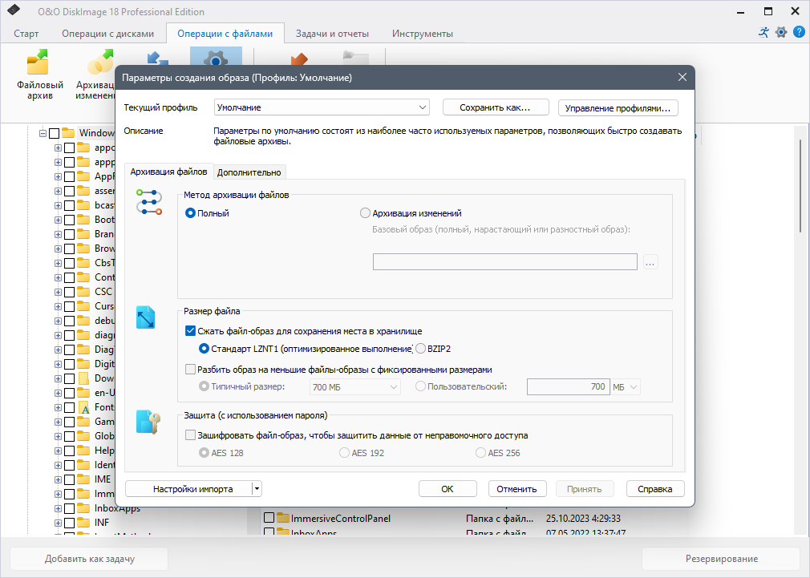Switch compression to BZIP2
The height and width of the screenshot is (578, 810).
pyautogui.click(x=420, y=350)
